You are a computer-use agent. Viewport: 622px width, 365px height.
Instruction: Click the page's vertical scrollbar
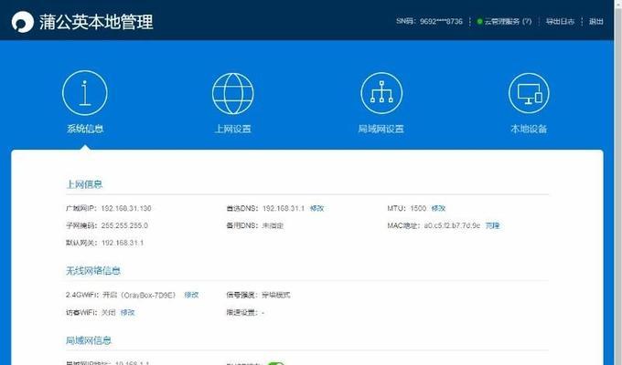point(618,182)
